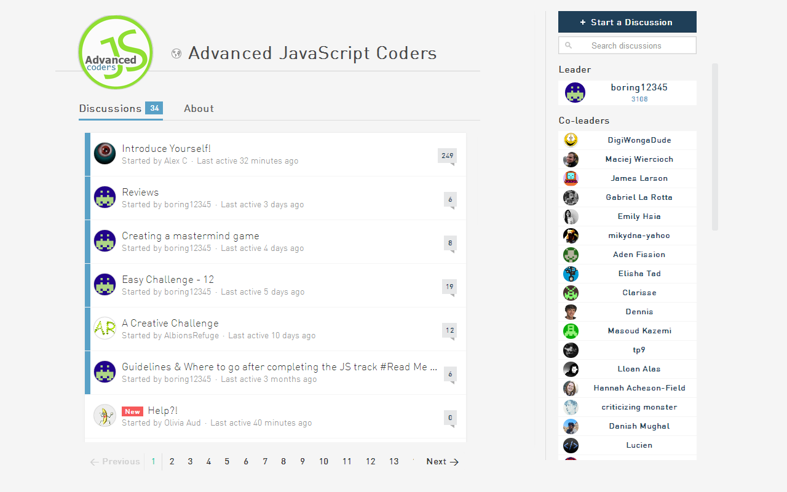This screenshot has height=492, width=787.
Task: Start a Discussion
Action: point(627,22)
